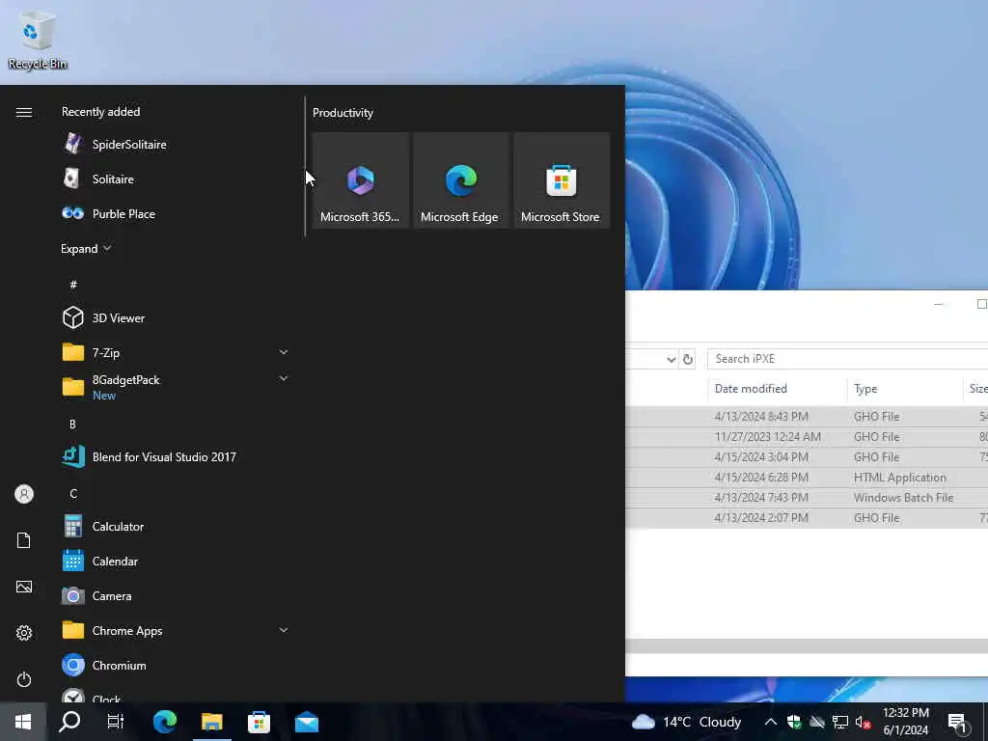Expand the 7-Zip folder chevron

tap(284, 352)
